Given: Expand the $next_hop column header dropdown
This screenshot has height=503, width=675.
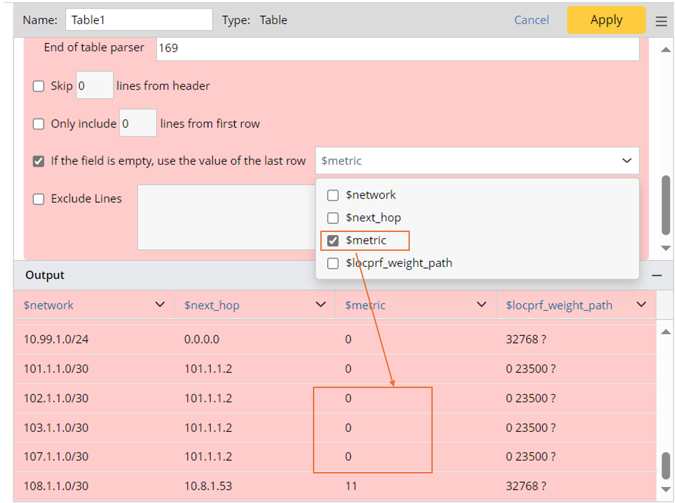Looking at the screenshot, I should 321,305.
